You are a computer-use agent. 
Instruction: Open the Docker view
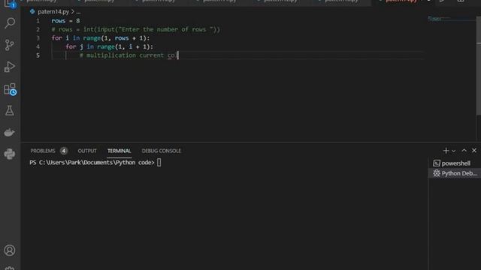pos(10,132)
